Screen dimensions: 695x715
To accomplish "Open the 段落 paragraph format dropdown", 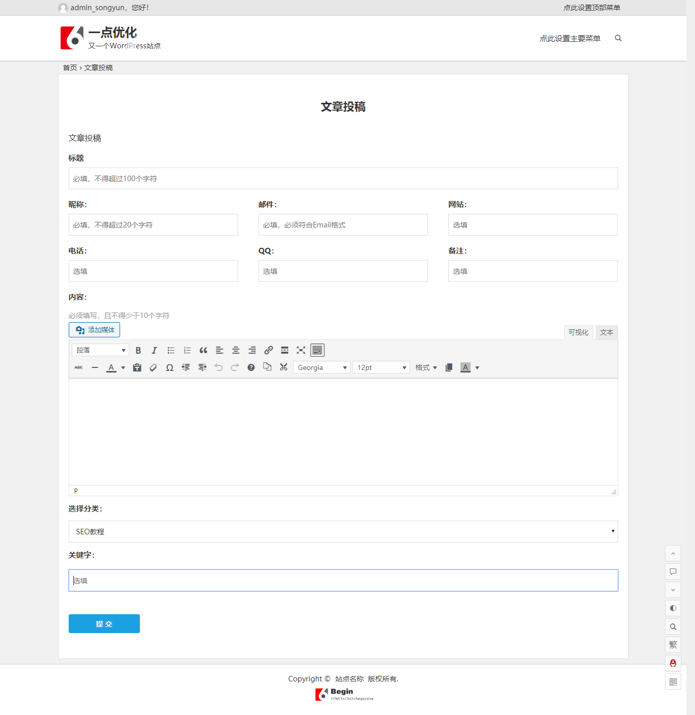I will pyautogui.click(x=101, y=350).
